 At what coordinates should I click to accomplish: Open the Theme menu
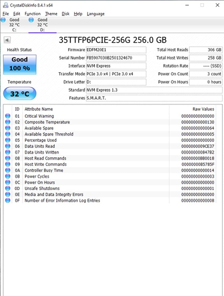(51, 14)
